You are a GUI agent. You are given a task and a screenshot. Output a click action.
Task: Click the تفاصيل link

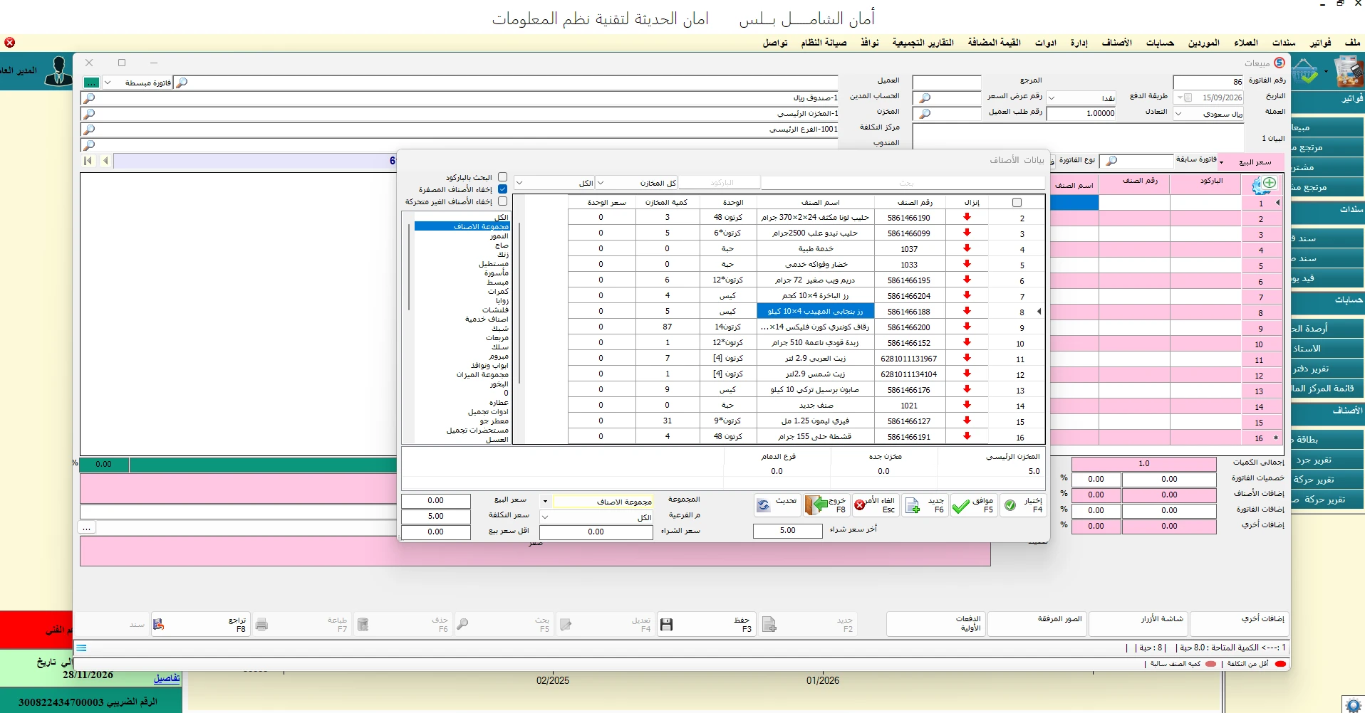point(167,678)
